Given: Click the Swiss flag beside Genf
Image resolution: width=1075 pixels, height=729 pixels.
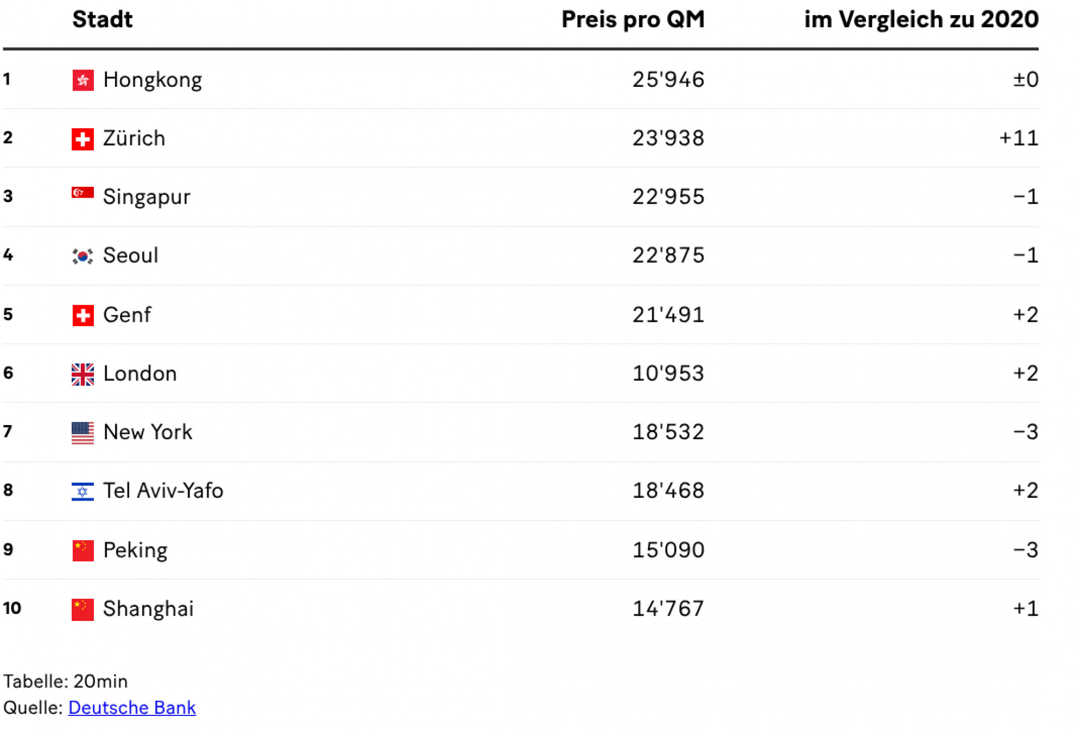Looking at the screenshot, I should pyautogui.click(x=83, y=315).
